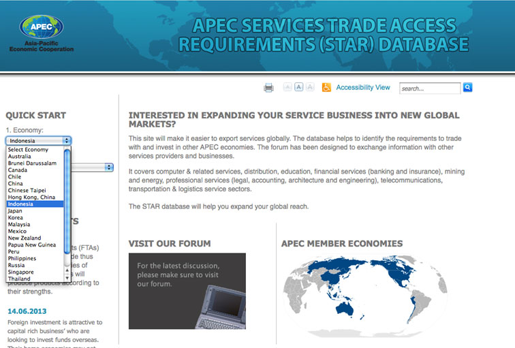Select the largest font size A icon
This screenshot has height=348, width=515.
point(310,87)
